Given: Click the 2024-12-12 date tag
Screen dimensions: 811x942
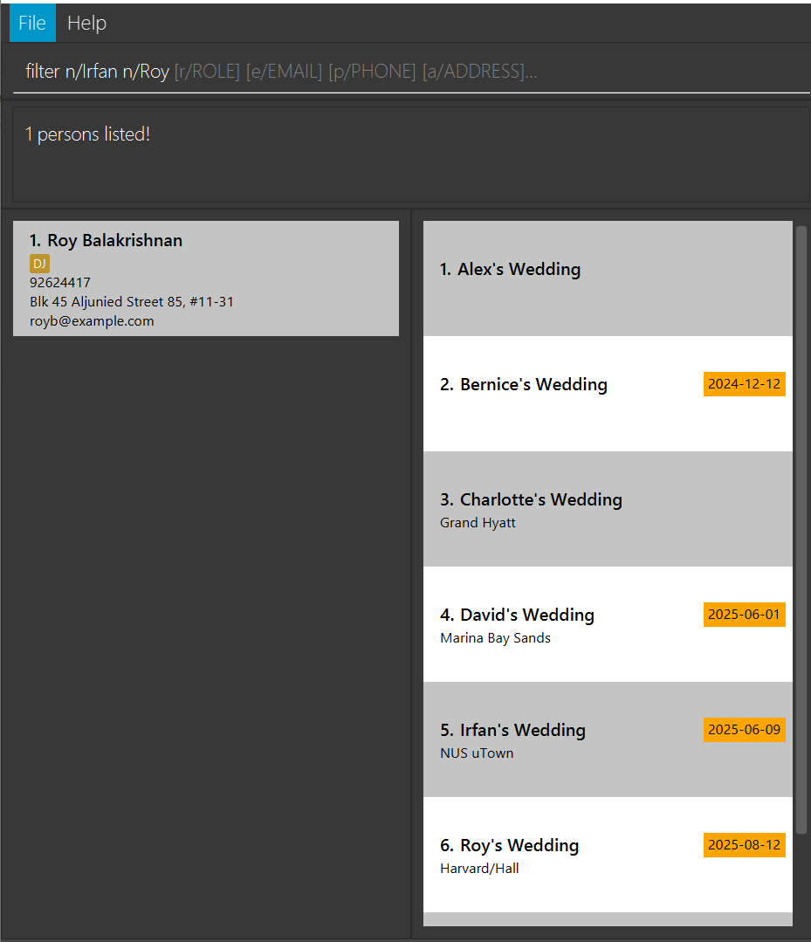Looking at the screenshot, I should 745,384.
